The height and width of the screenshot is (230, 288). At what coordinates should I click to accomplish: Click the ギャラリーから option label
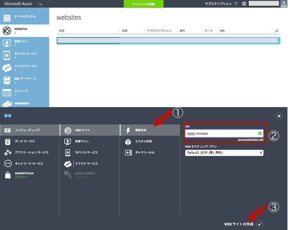[x=145, y=152]
